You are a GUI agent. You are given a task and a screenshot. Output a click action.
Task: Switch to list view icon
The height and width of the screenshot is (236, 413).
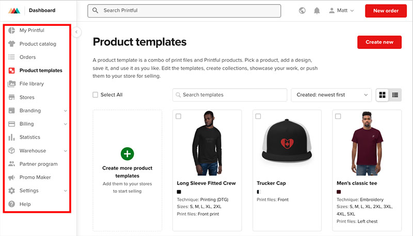click(x=395, y=95)
